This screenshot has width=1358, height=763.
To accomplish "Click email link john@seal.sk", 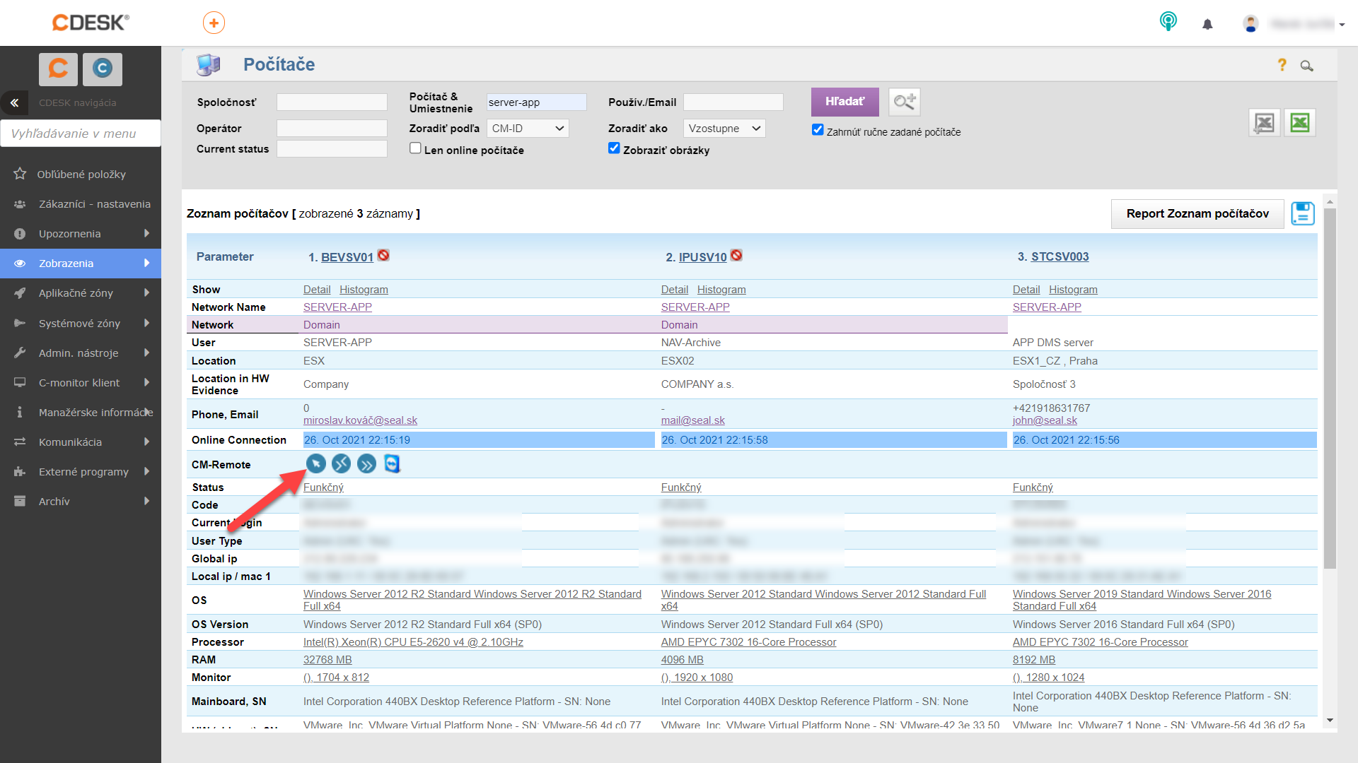I will (1045, 420).
